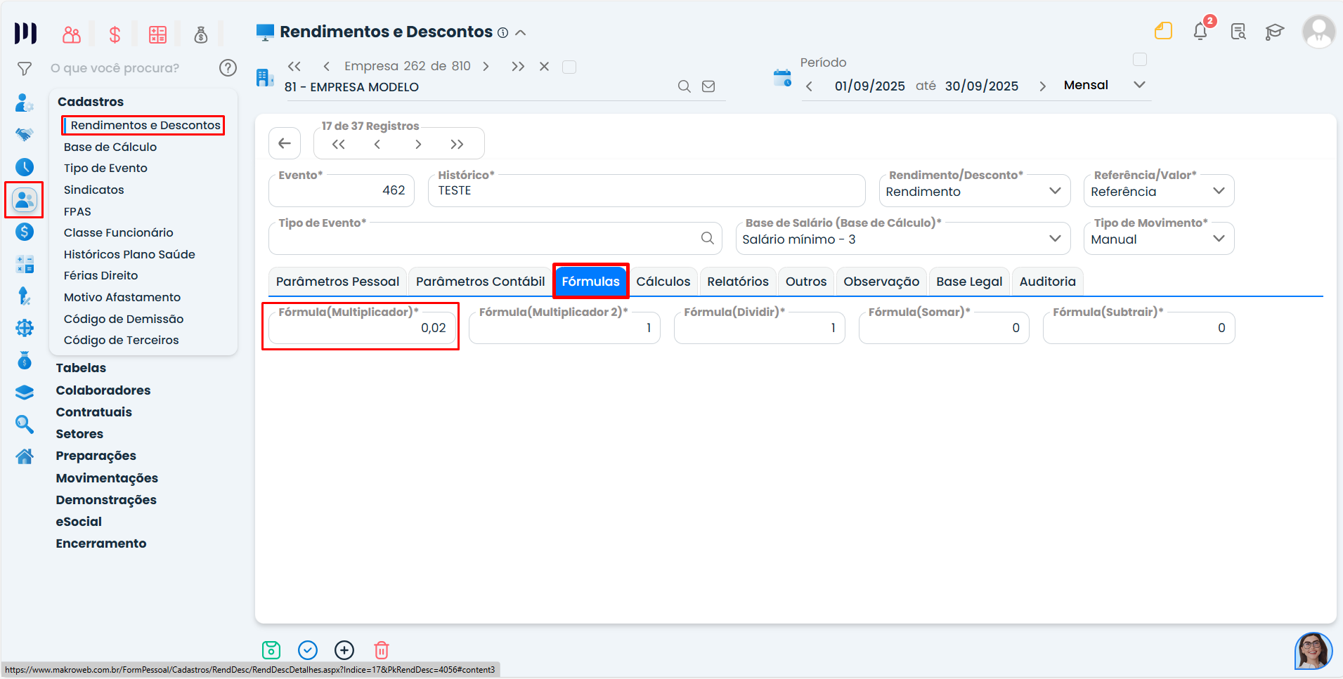Toggle the checkbox next to company navigation
Image resolution: width=1343 pixels, height=679 pixels.
pyautogui.click(x=569, y=67)
